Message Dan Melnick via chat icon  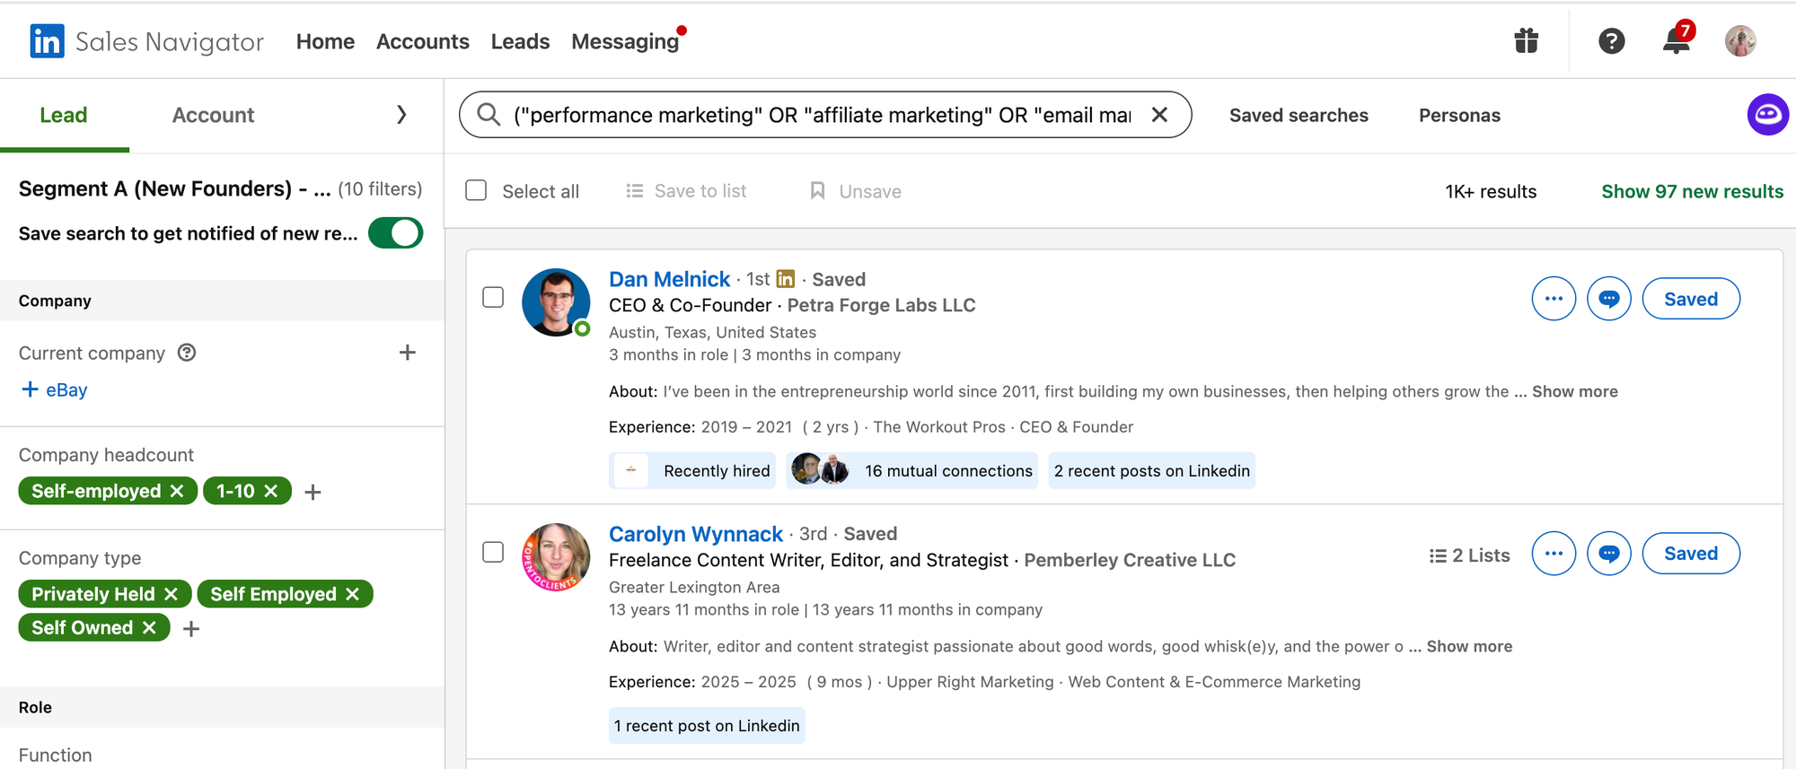tap(1608, 299)
